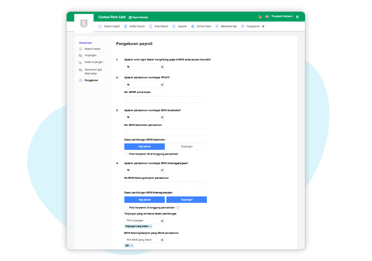Expand the top Pengaturan menu arrow

[x=263, y=26]
